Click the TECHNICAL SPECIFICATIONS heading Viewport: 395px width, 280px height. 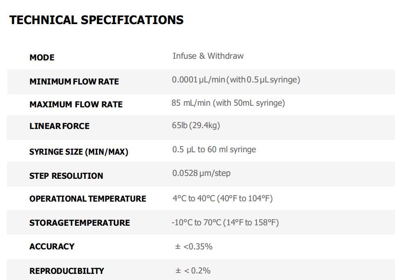tap(96, 20)
